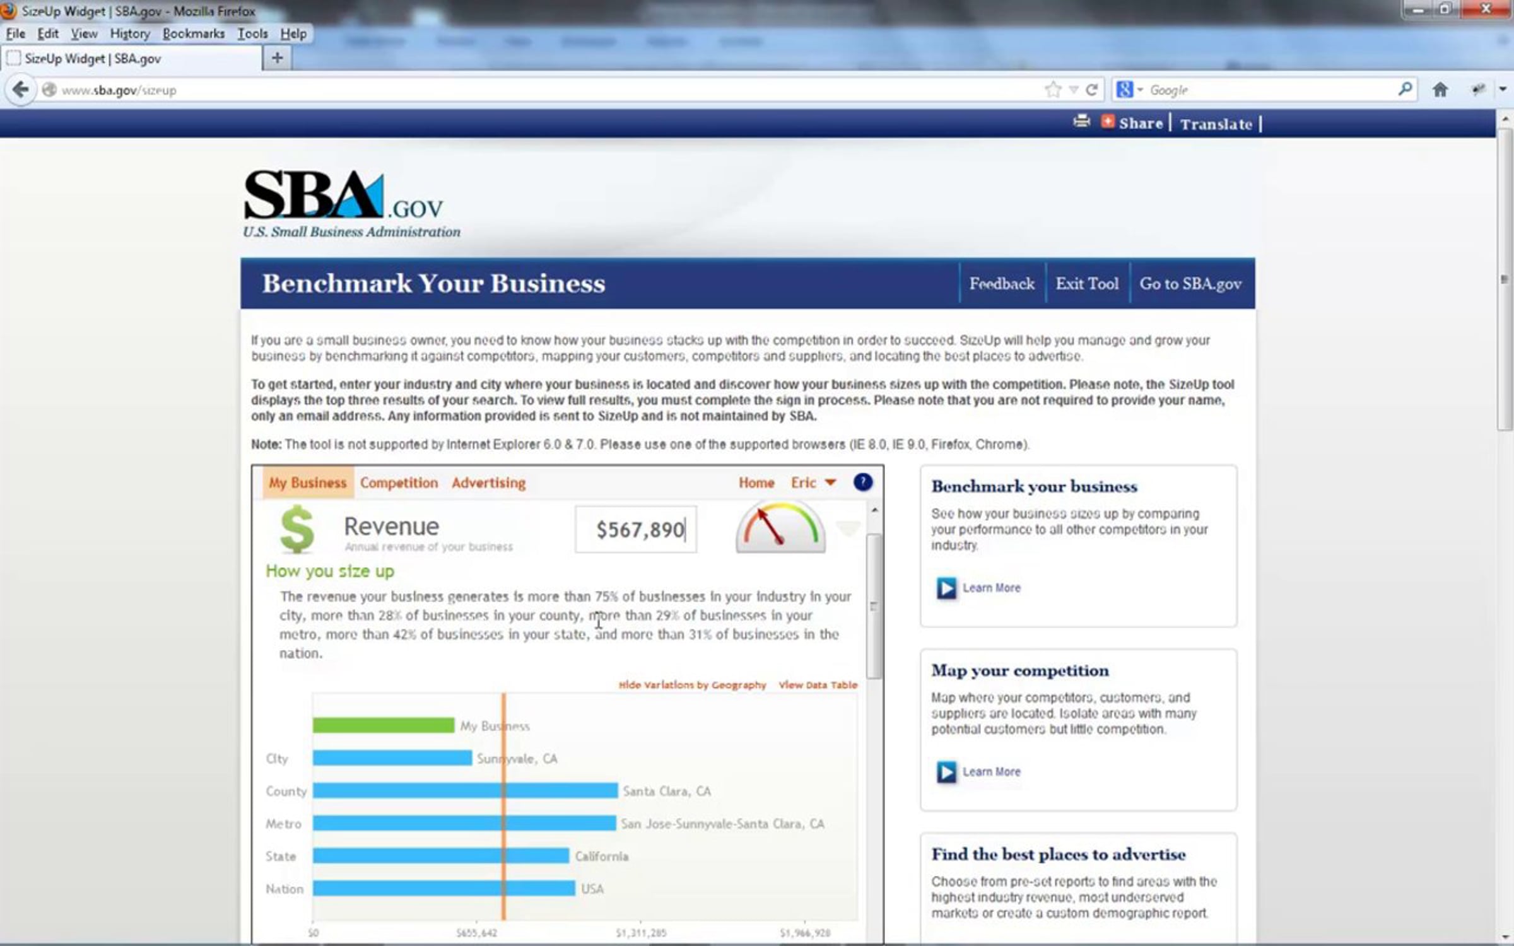
Task: Bookmark this page with the star icon
Action: coord(1053,90)
